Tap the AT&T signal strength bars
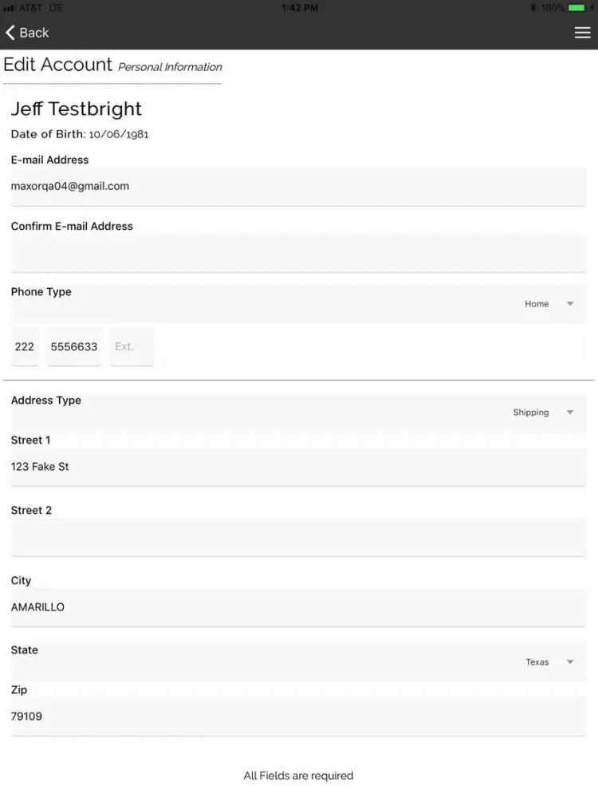 [9, 8]
